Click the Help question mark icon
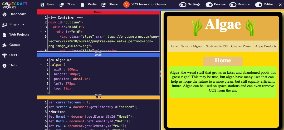The height and width of the screenshot is (130, 284). pyautogui.click(x=4, y=66)
